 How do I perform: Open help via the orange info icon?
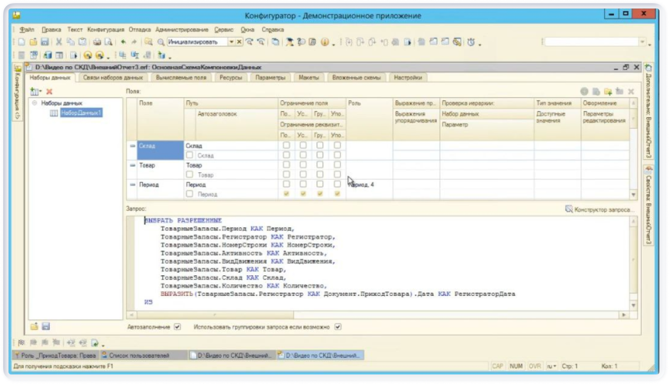[x=324, y=42]
